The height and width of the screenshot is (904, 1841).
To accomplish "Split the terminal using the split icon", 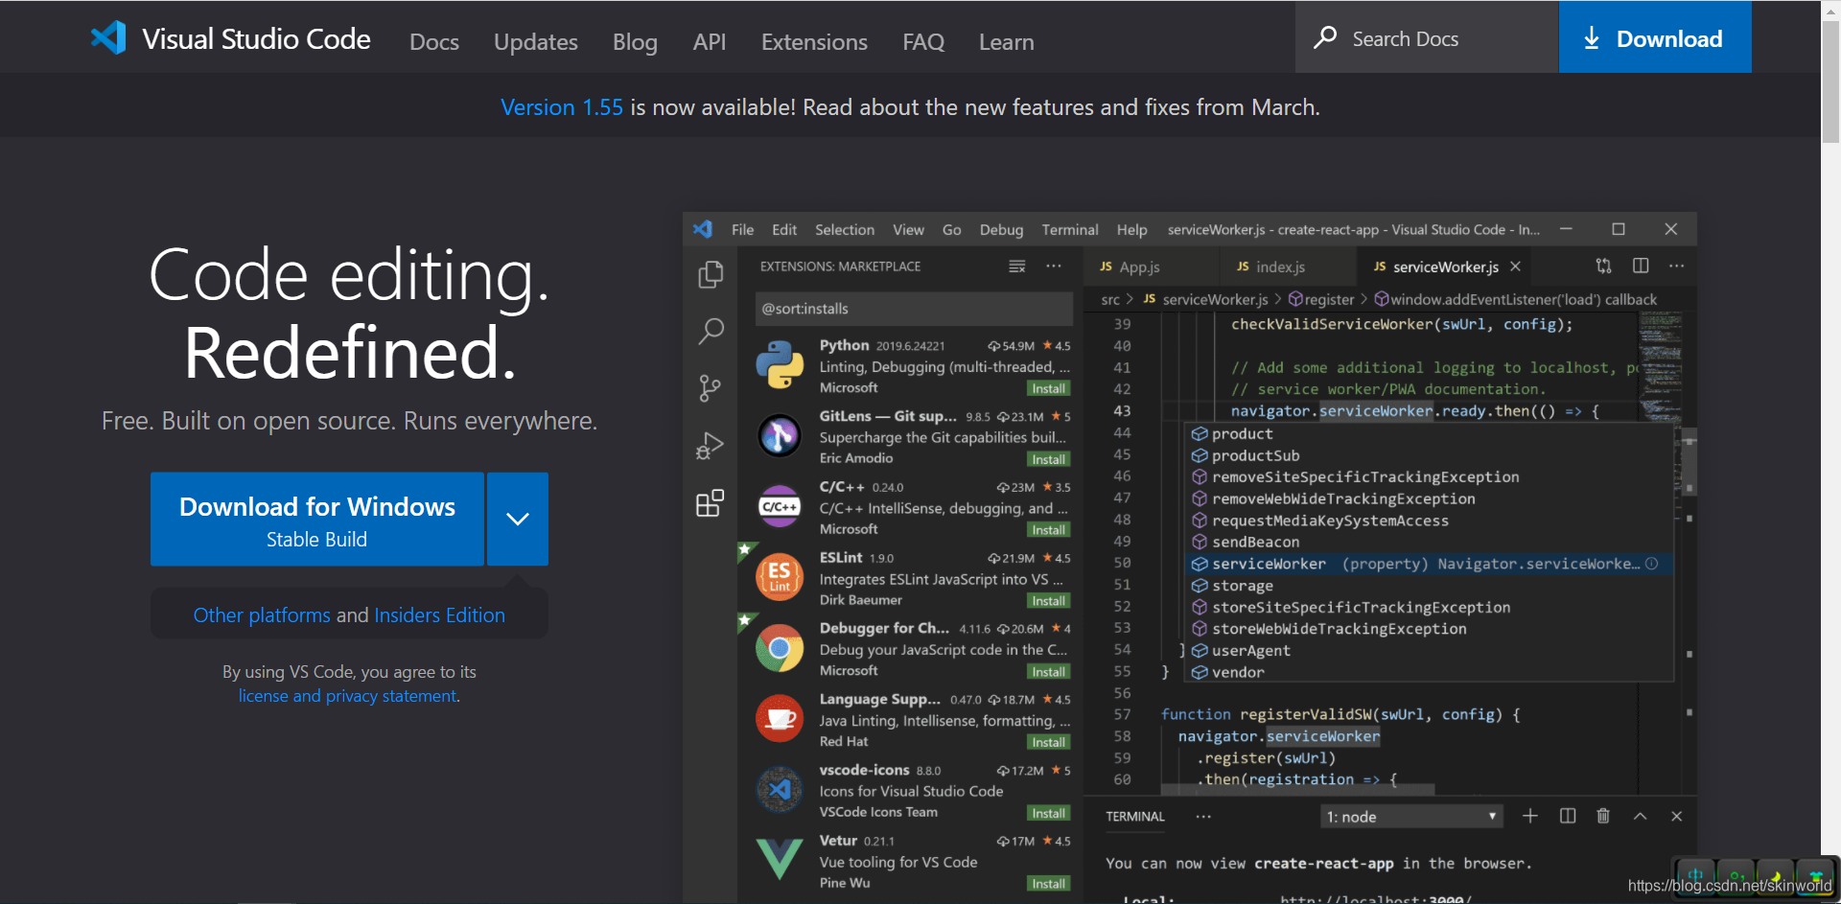I will [1567, 816].
